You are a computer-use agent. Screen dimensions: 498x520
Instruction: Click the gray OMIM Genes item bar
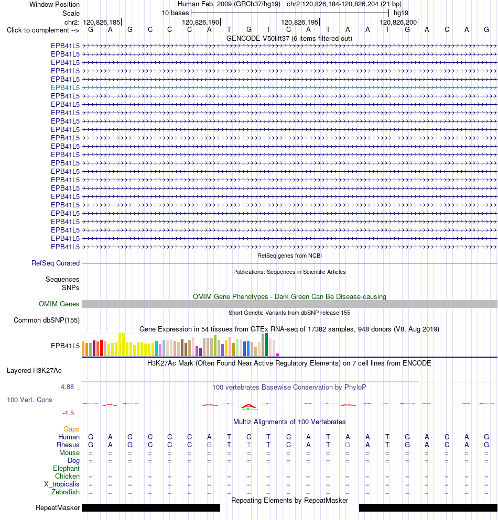(289, 304)
